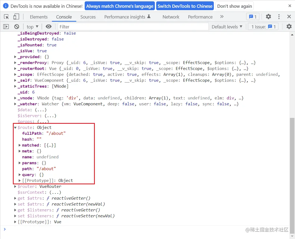Click the path "/about" value
295x239 pixels.
point(46,169)
